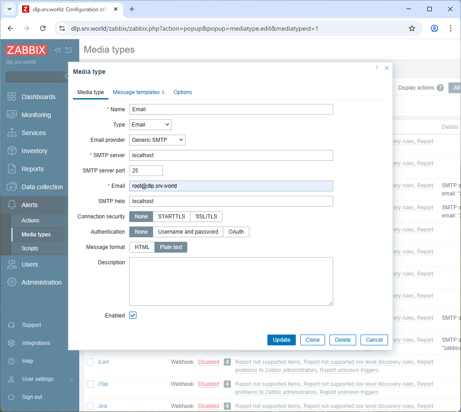The image size is (461, 412).
Task: Uncheck the Enabled checkbox
Action: tap(133, 315)
